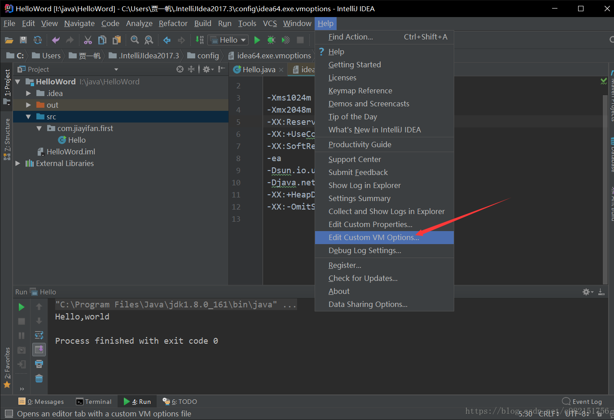The image size is (614, 420).
Task: Click editor line 5 text -XX:Reserv
Action: 291,122
